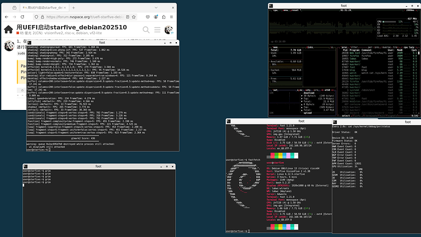Click white block in lower fastfetch palette
The width and height of the screenshot is (421, 237).
[x=296, y=227]
